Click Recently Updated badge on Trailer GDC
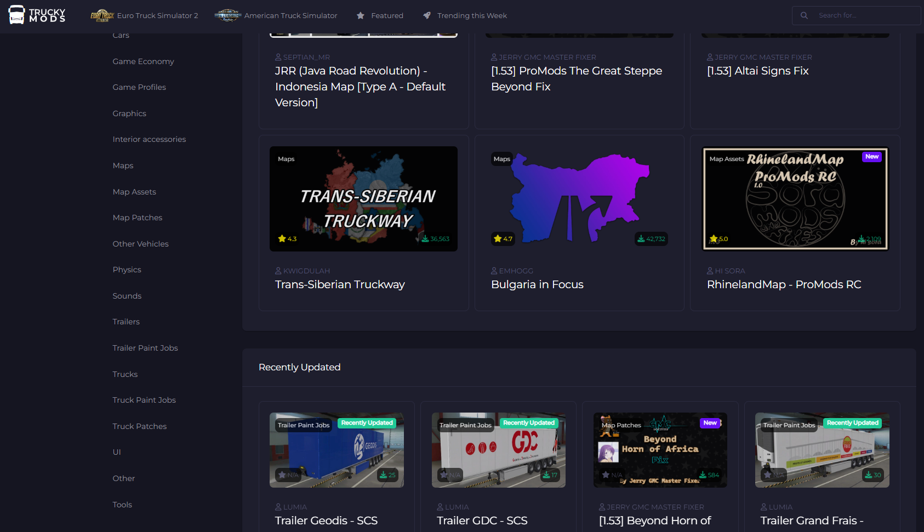Screen dimensions: 924x532 coord(529,422)
